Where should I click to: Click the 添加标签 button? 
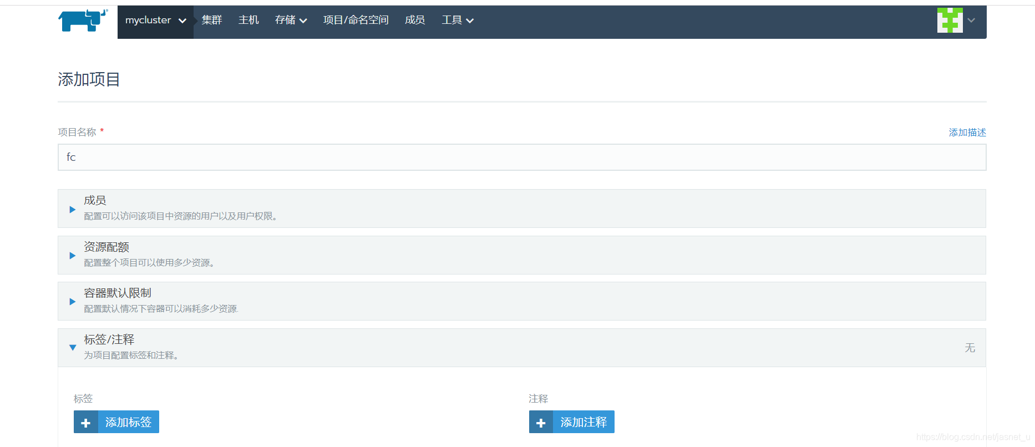pos(116,421)
